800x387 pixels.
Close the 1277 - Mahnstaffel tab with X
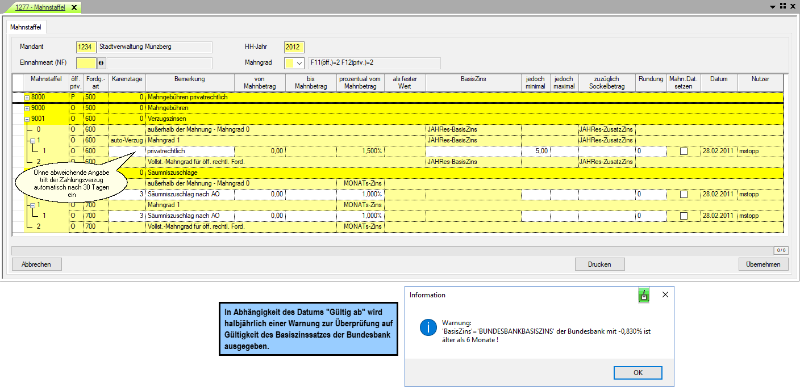[74, 7]
